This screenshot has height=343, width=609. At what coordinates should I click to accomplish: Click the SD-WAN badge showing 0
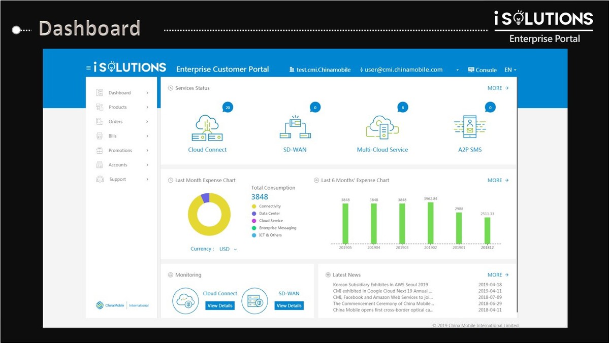(x=315, y=108)
